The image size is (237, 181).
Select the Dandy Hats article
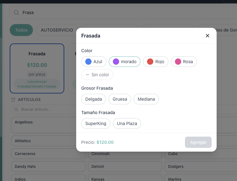click(48, 167)
